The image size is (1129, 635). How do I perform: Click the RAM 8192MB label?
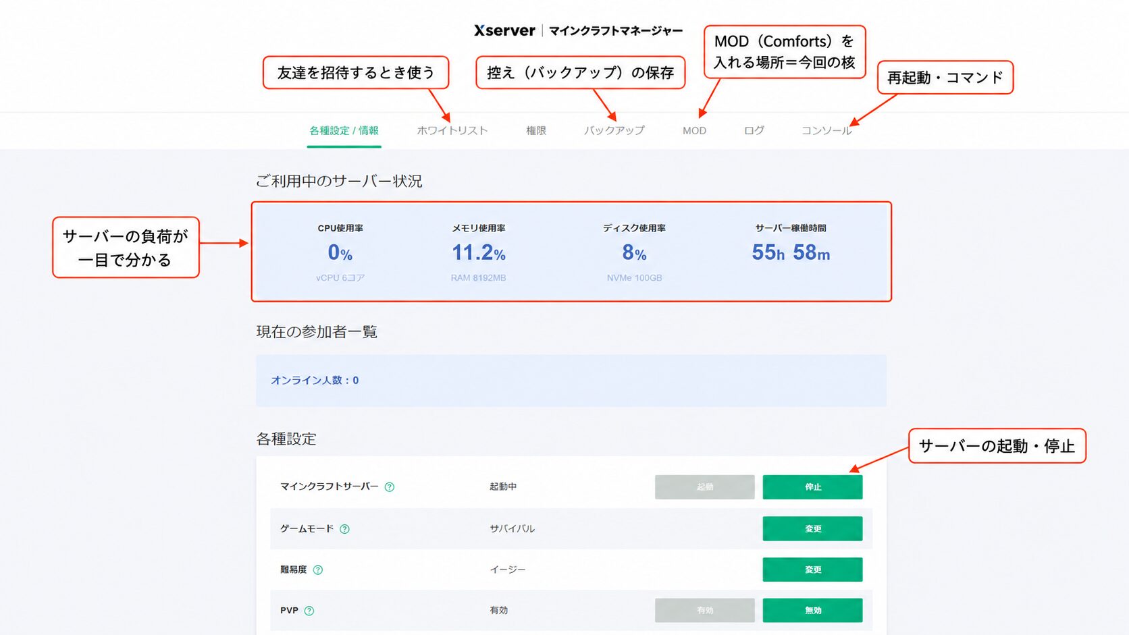(478, 277)
